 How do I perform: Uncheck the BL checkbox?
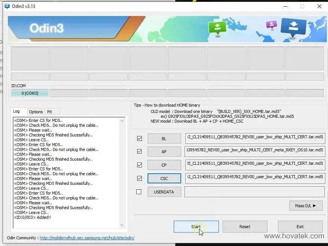139,138
